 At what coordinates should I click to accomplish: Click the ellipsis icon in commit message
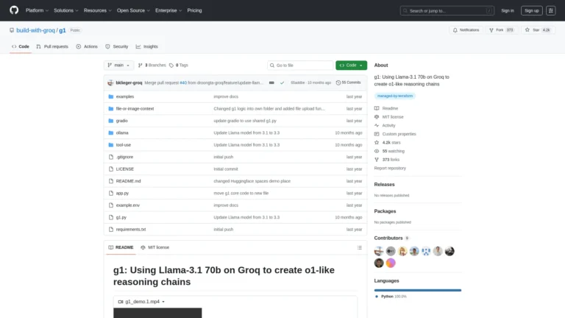pyautogui.click(x=271, y=82)
